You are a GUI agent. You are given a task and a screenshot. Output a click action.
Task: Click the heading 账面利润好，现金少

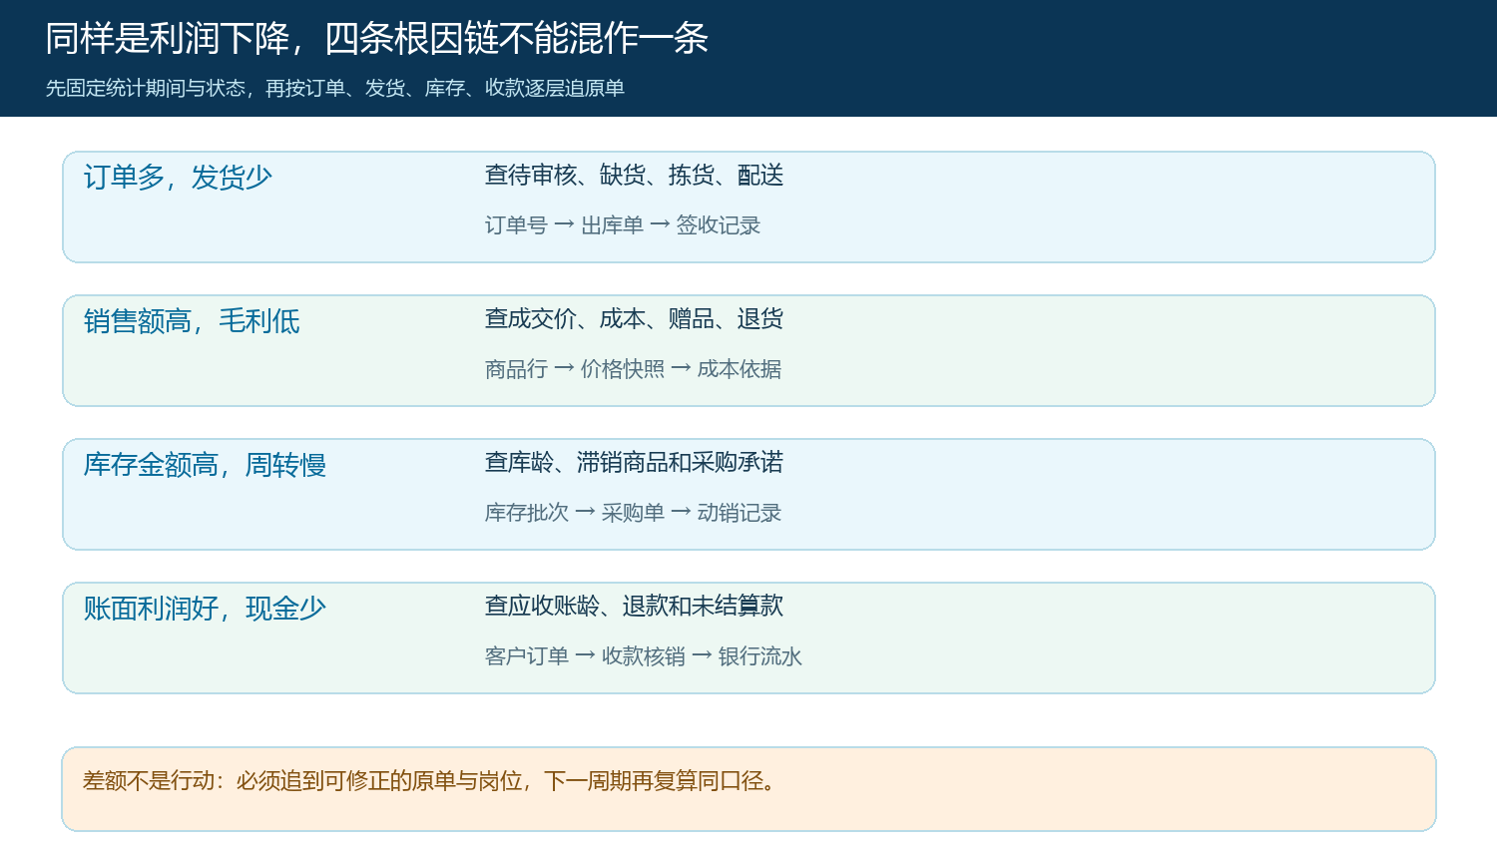[205, 609]
